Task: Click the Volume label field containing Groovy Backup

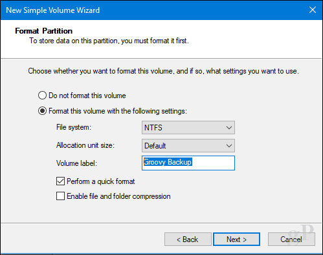Action: click(x=188, y=163)
